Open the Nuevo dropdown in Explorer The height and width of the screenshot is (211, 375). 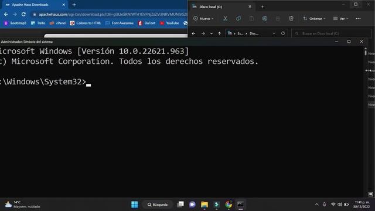203,19
